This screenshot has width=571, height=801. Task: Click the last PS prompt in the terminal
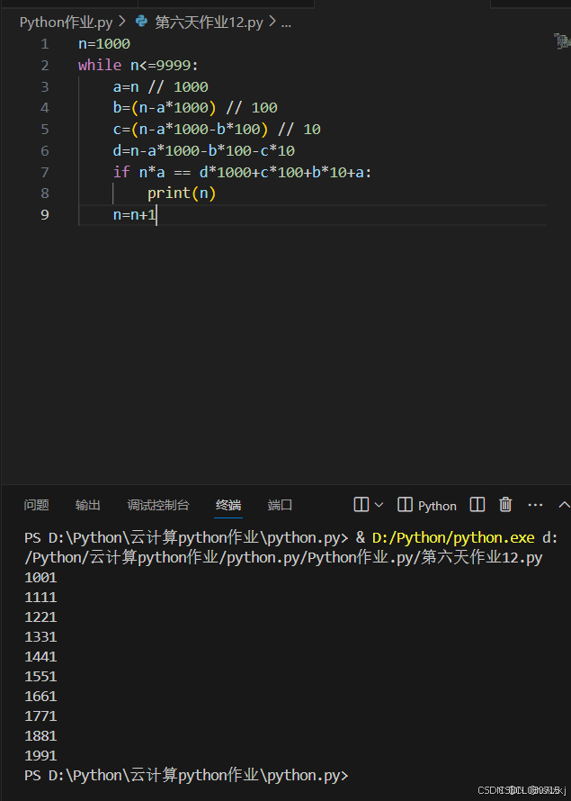[186, 776]
